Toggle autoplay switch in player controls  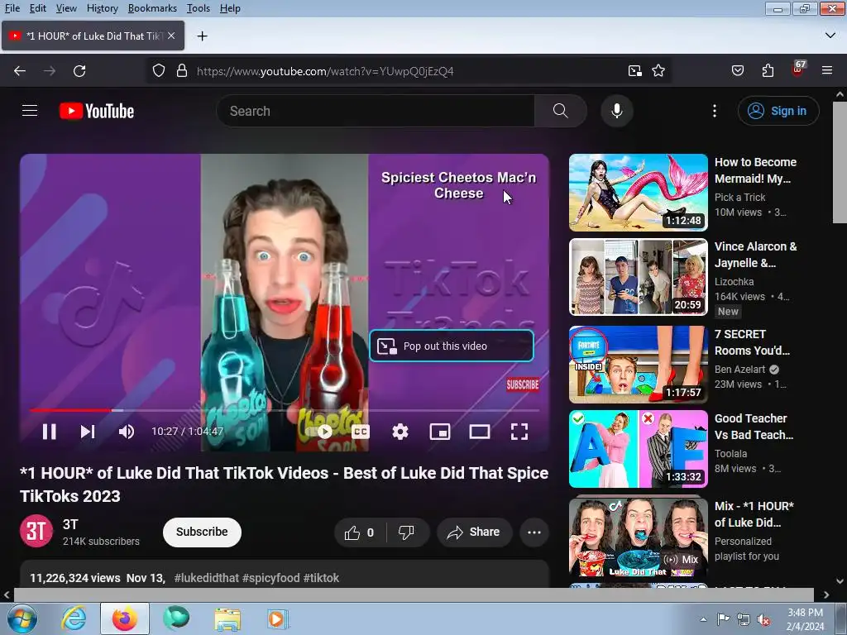[x=324, y=432]
